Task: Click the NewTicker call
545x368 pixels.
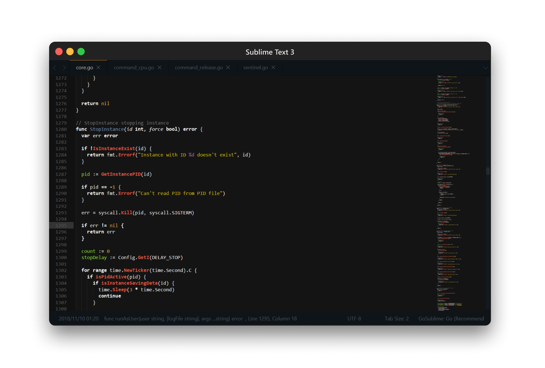Action: click(136, 270)
